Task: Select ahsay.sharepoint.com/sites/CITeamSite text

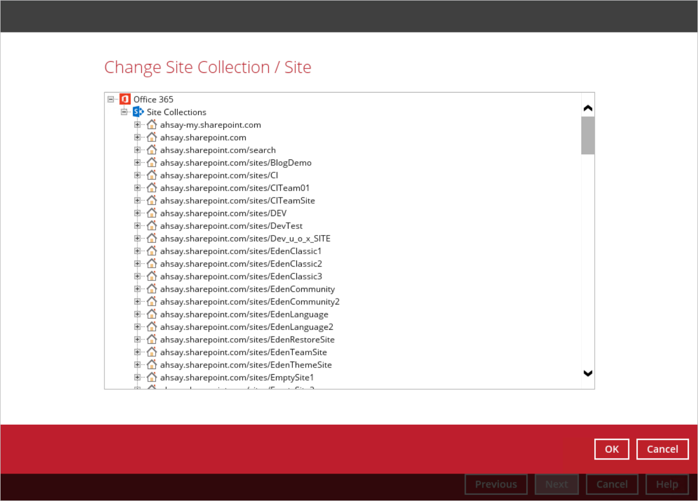Action: 237,200
